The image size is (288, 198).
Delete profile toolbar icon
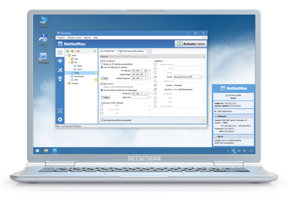(x=78, y=51)
